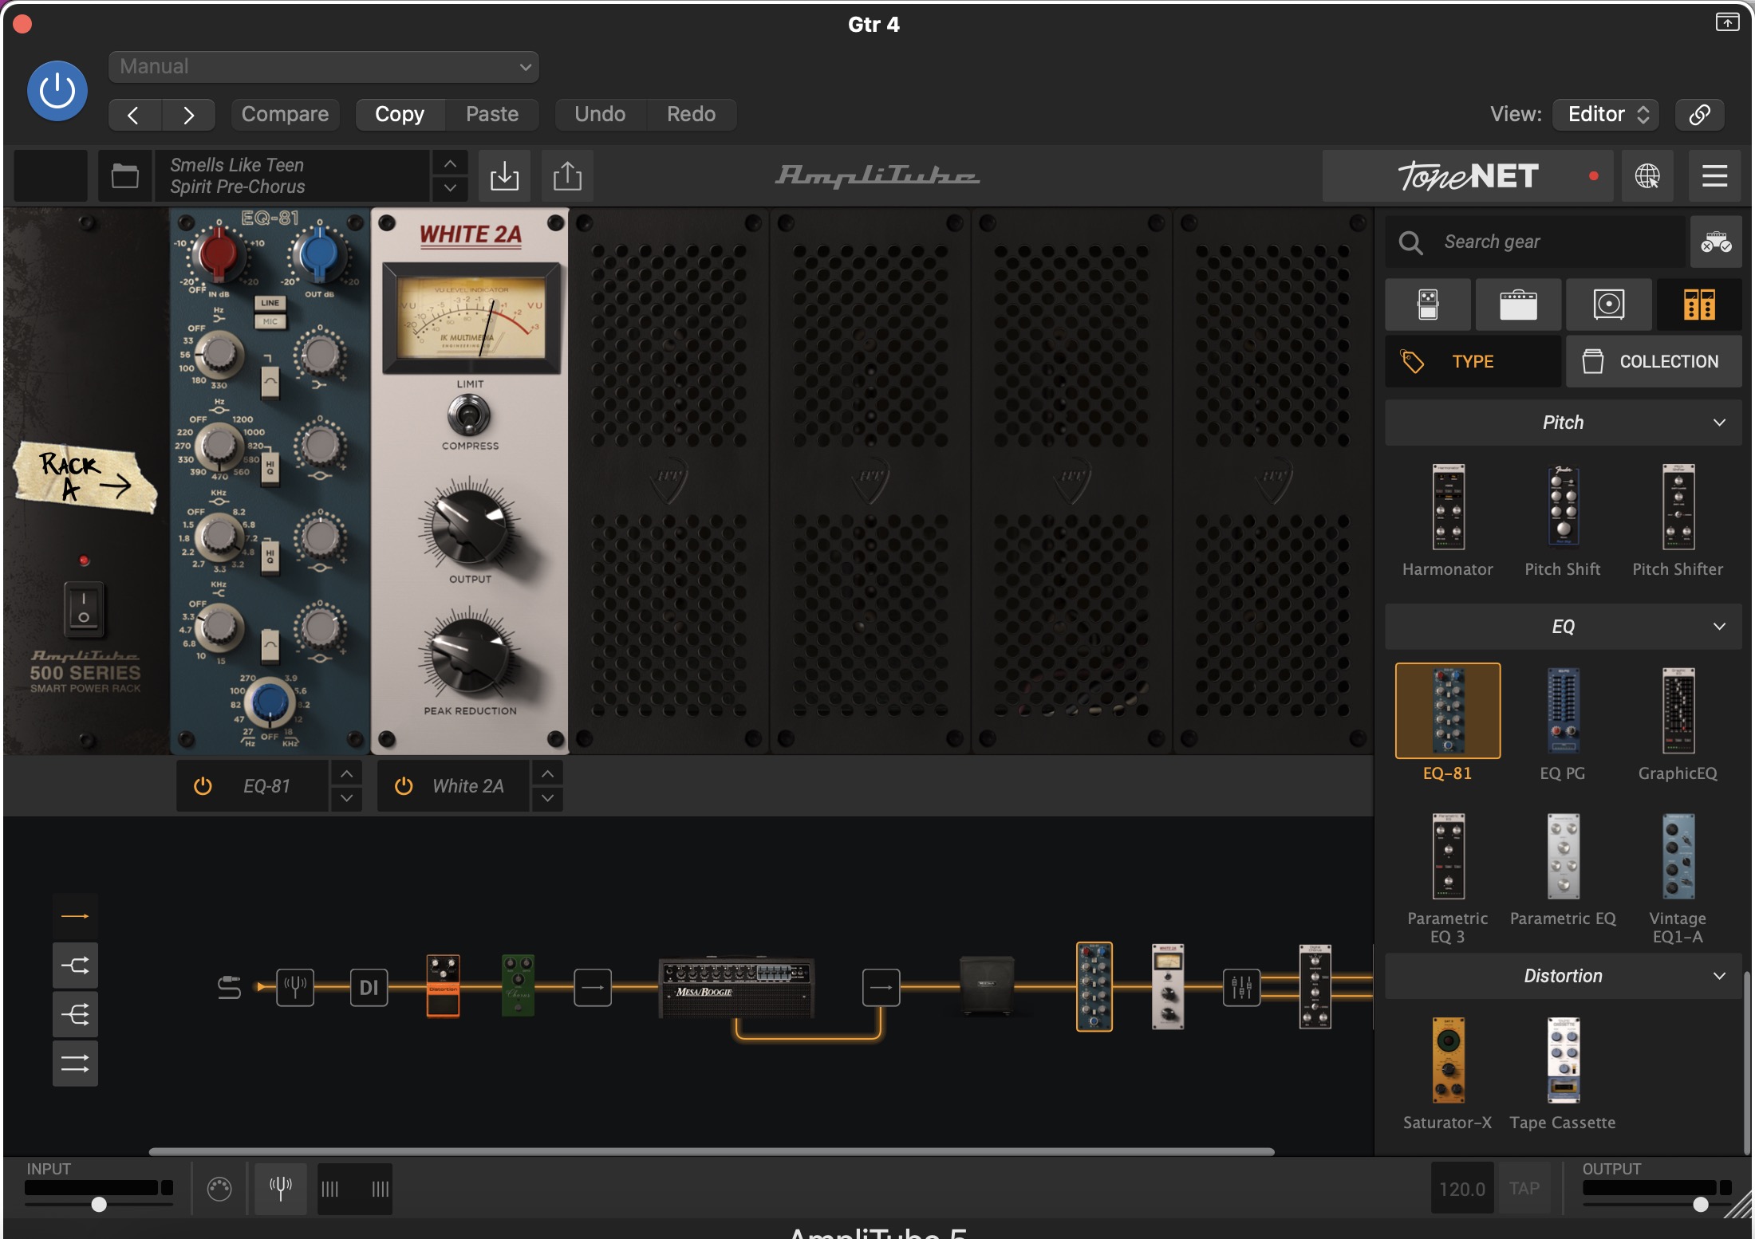Switch to COLLECTION sorting tab

[1654, 361]
